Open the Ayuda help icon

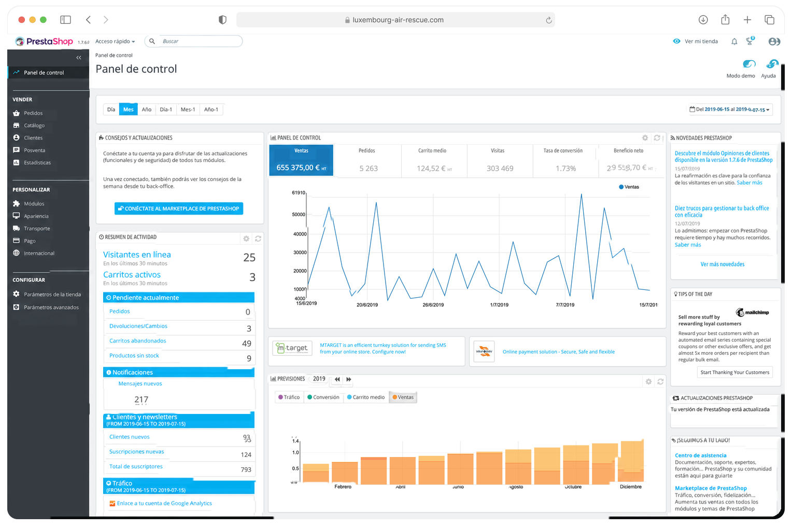pos(772,64)
